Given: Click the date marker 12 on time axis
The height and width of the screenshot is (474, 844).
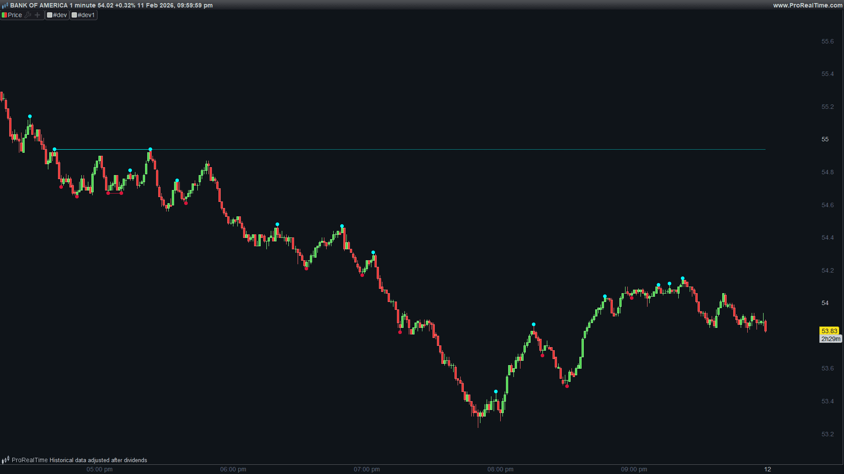Looking at the screenshot, I should (768, 469).
